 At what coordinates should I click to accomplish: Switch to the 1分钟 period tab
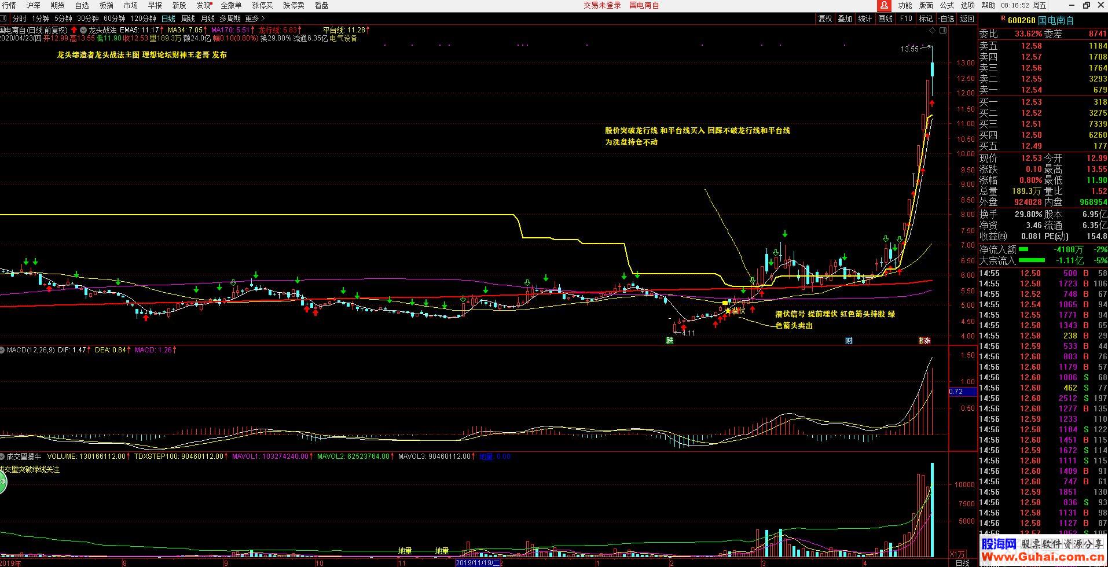click(41, 19)
